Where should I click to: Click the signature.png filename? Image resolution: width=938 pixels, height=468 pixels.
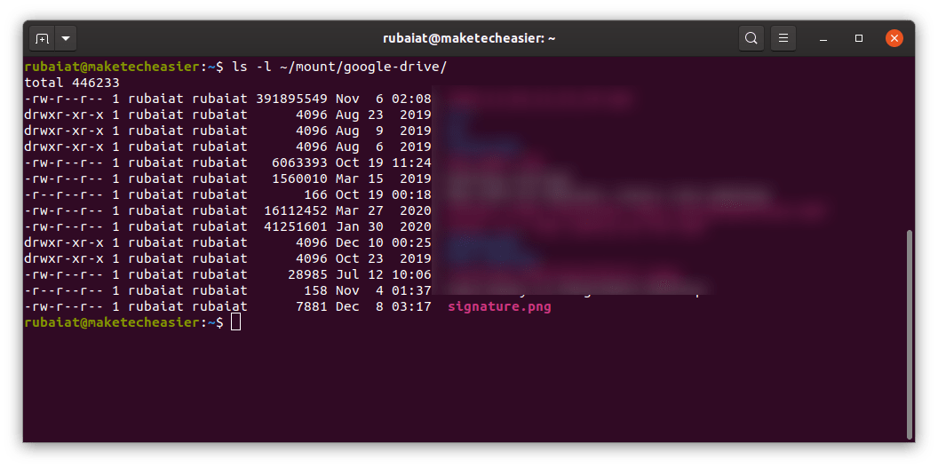(x=499, y=307)
